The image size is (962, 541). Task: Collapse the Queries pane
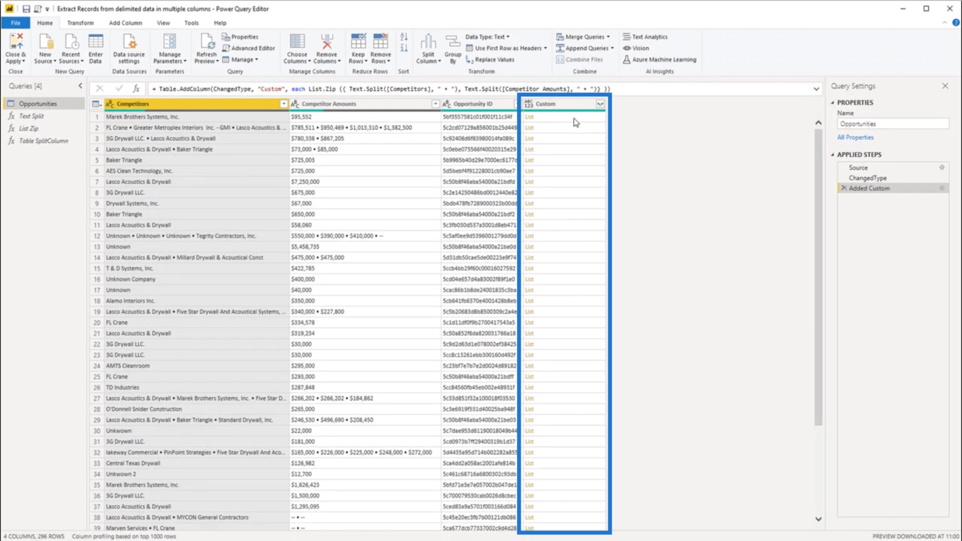pyautogui.click(x=80, y=86)
